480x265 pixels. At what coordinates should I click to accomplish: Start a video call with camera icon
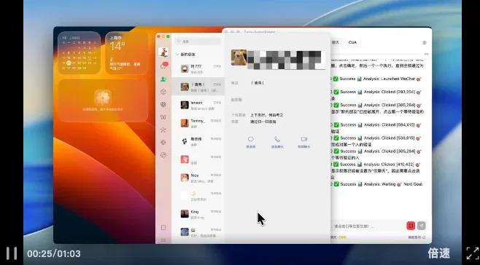tap(304, 139)
